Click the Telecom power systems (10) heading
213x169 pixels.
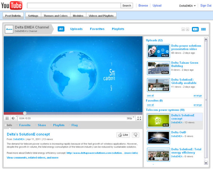[165, 110]
